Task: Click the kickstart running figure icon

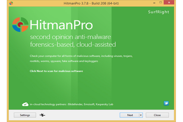Action: pos(42,115)
